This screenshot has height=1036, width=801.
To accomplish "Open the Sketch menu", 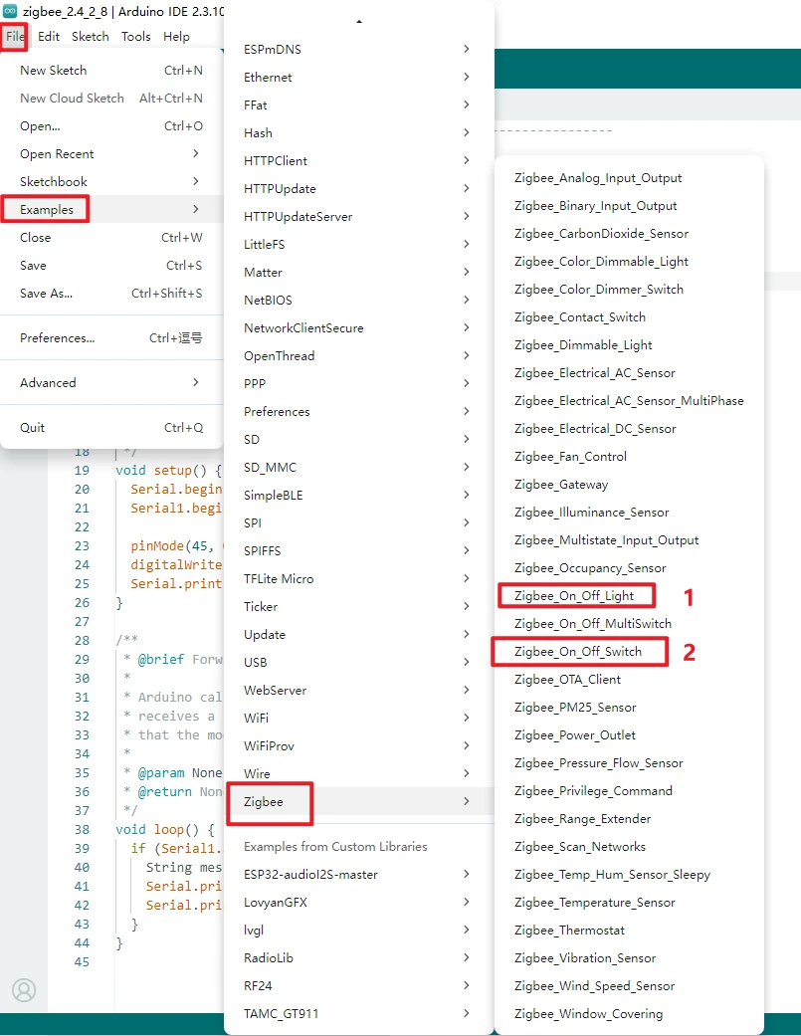I will click(x=91, y=37).
